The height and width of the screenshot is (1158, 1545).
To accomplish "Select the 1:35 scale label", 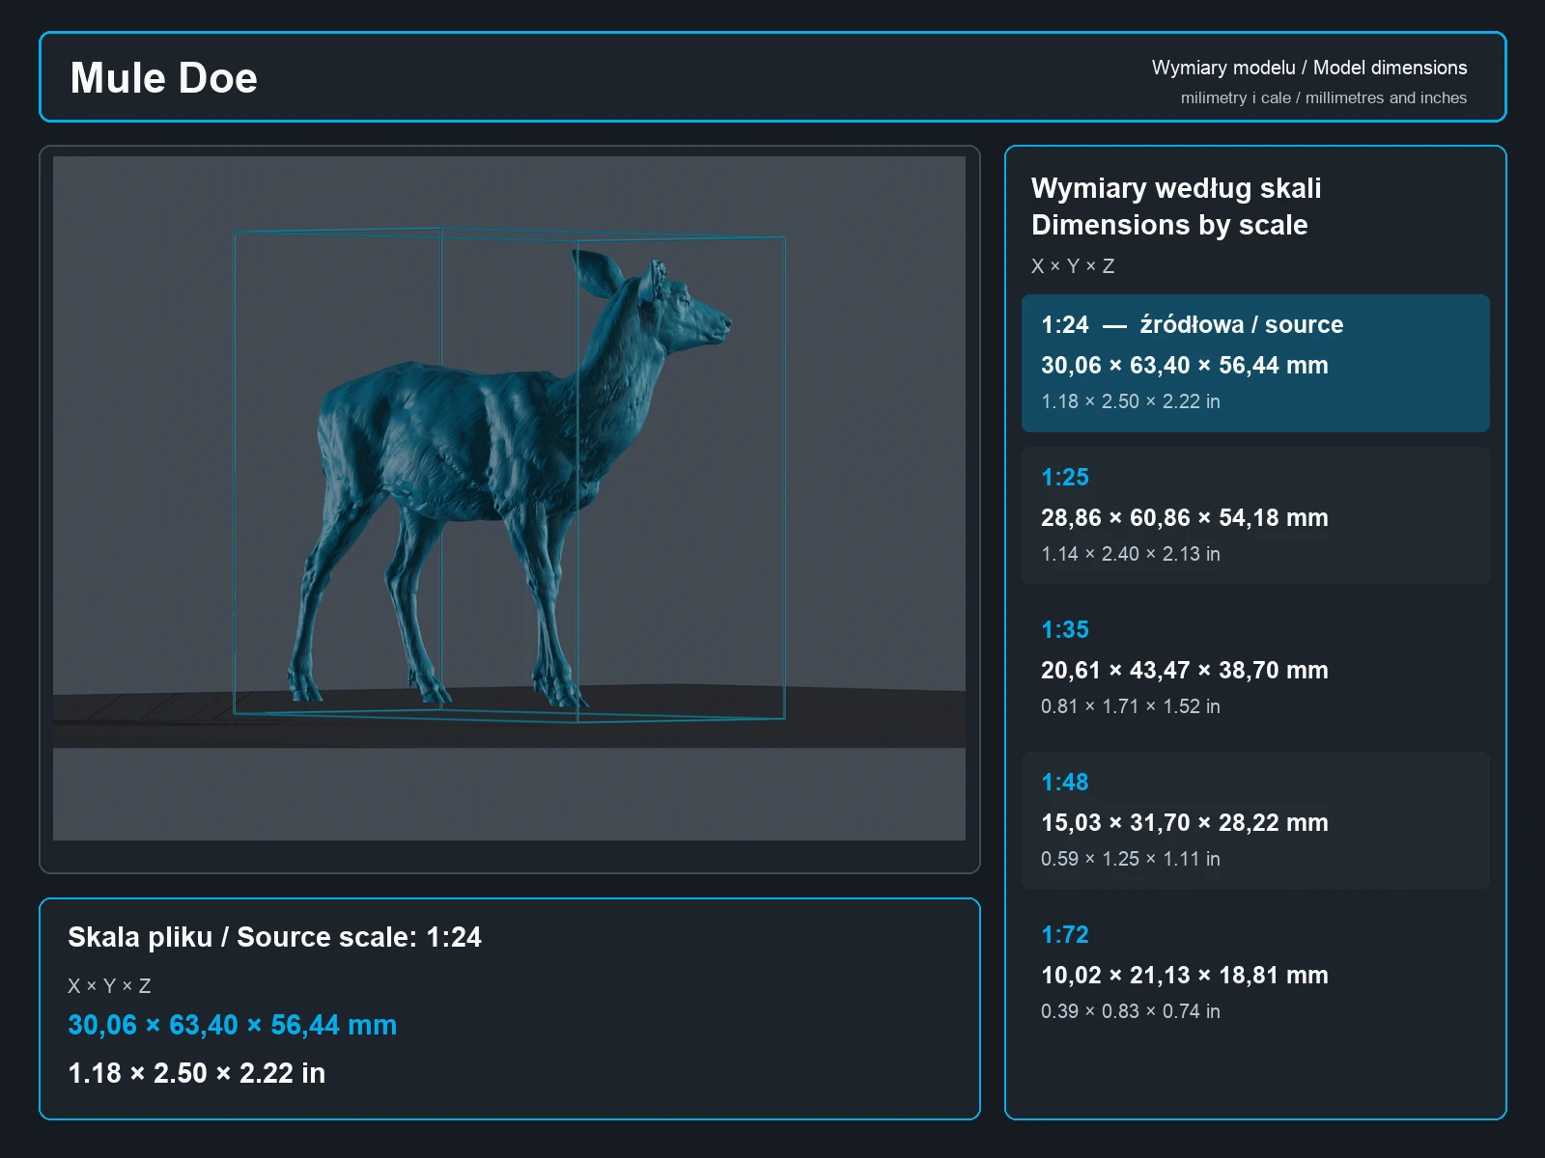I will 1064,629.
